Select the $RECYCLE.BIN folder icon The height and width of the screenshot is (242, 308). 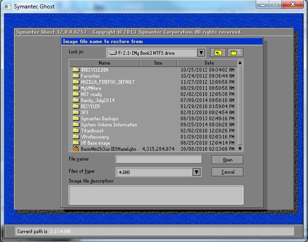76,70
